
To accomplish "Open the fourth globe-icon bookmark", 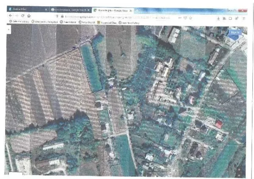I will (87, 22).
